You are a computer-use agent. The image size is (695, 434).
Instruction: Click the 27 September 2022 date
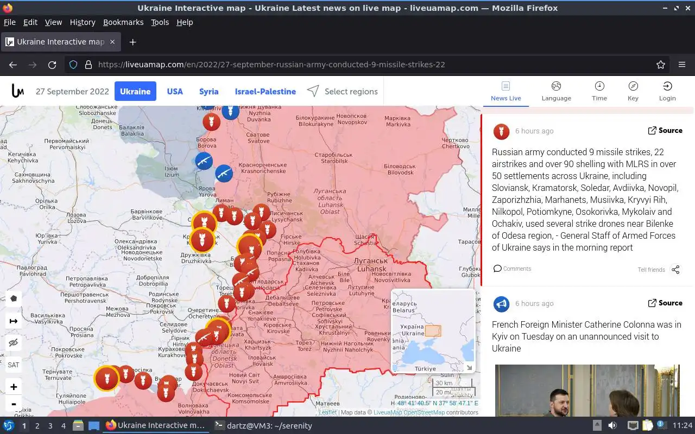[x=72, y=91]
